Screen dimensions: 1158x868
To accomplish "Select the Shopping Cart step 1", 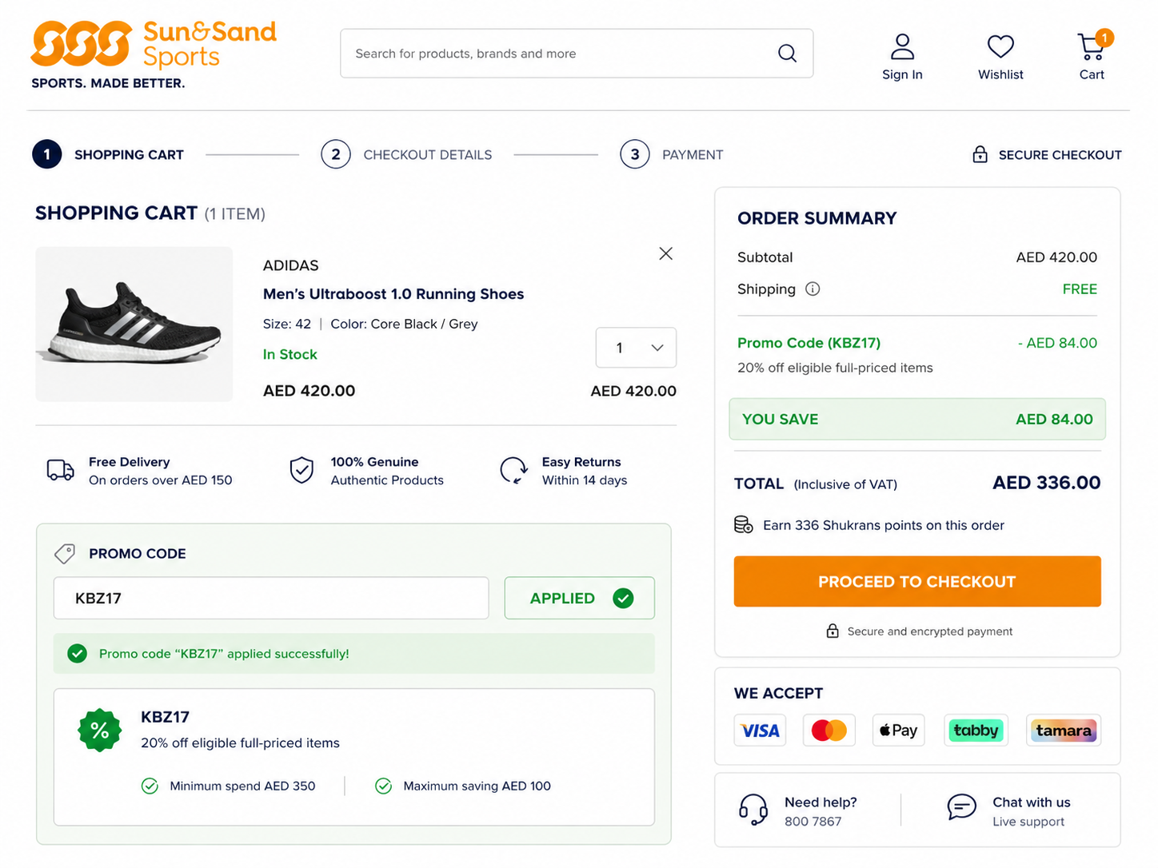I will point(108,154).
